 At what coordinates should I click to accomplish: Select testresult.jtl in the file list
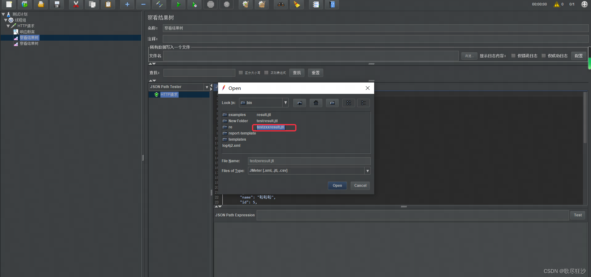pyautogui.click(x=267, y=121)
